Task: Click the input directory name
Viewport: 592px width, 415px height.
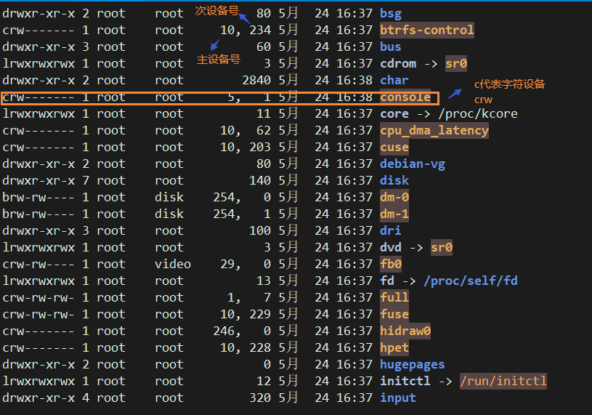Action: (398, 398)
